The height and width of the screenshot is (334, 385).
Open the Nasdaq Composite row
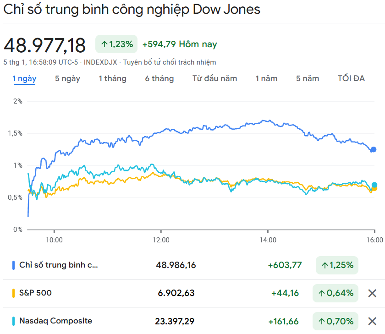tap(55, 321)
